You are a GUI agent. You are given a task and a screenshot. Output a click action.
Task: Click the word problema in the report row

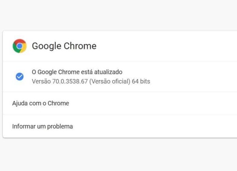click(60, 127)
